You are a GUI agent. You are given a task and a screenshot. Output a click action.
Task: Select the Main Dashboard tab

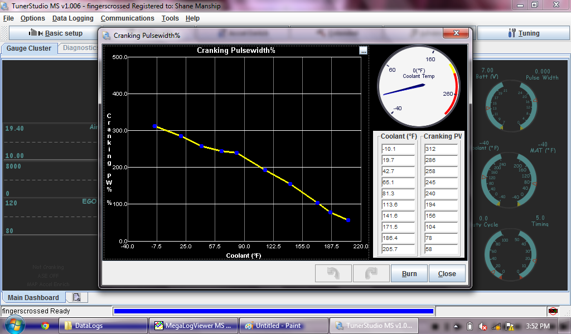point(33,297)
